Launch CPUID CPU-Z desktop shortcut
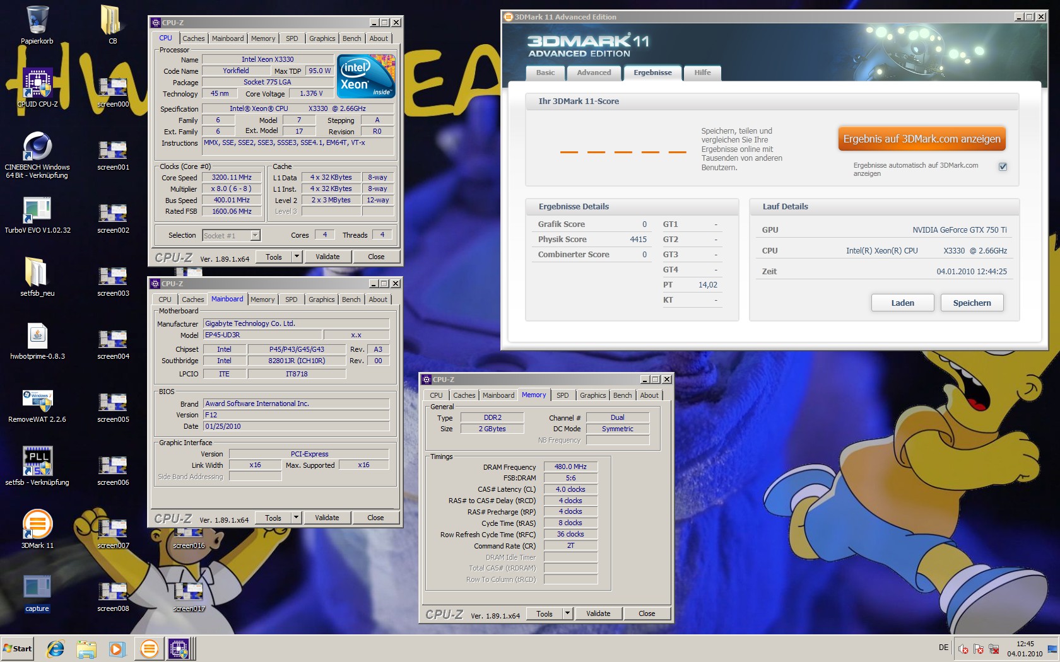 pyautogui.click(x=37, y=88)
